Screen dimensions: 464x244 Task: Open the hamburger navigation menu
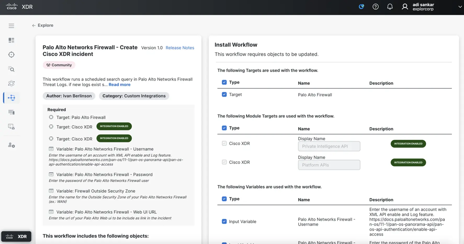coord(11,26)
